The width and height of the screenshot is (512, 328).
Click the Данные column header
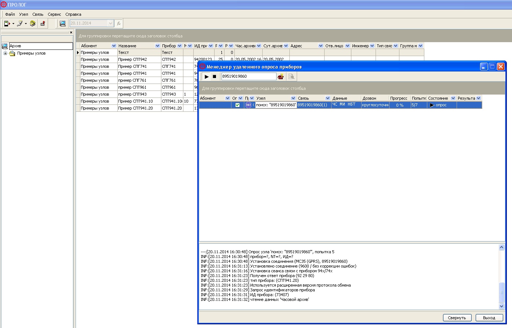346,98
